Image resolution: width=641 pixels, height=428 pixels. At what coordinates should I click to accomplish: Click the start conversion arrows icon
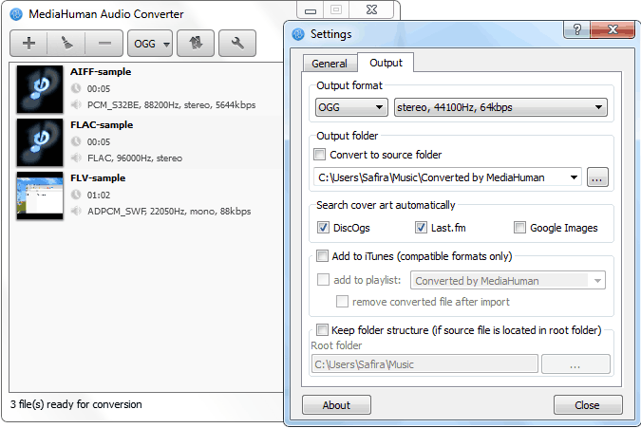click(196, 43)
